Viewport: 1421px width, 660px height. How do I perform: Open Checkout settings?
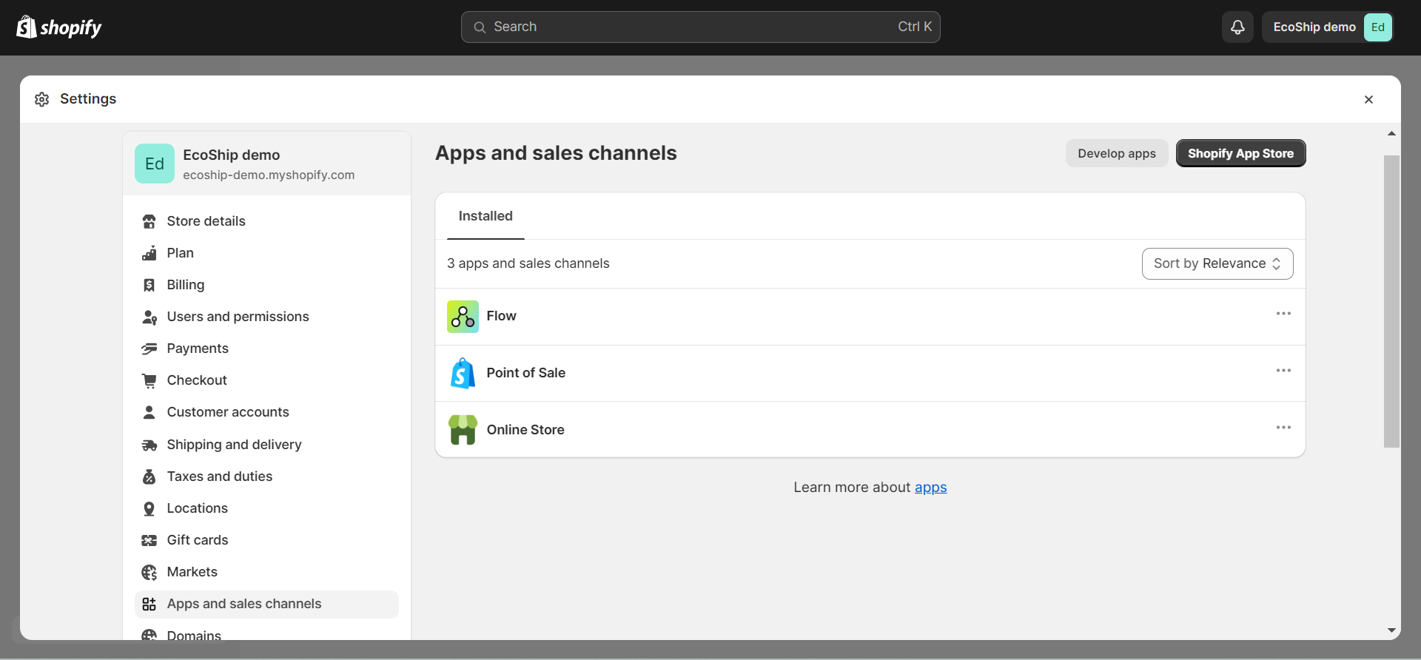266,380
